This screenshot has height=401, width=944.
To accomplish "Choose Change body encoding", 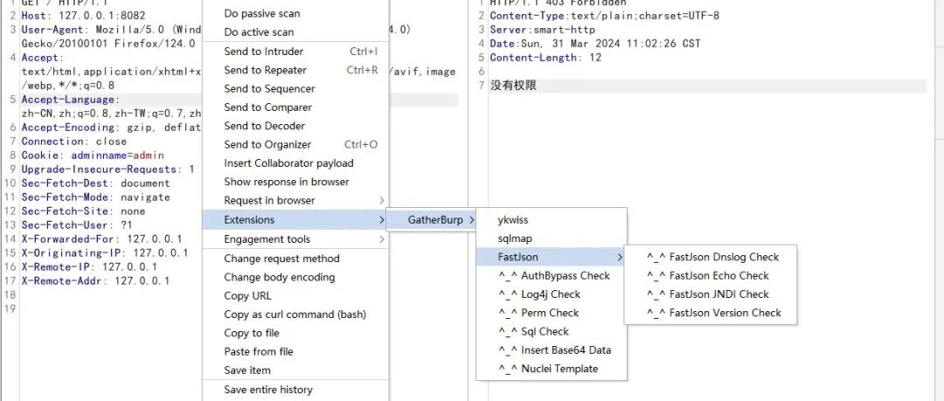I will pyautogui.click(x=295, y=277).
